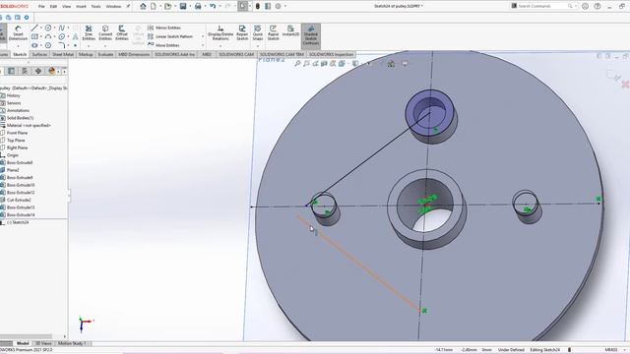The width and height of the screenshot is (630, 354).
Task: Open the 3D Views bottom tab
Action: pyautogui.click(x=43, y=343)
